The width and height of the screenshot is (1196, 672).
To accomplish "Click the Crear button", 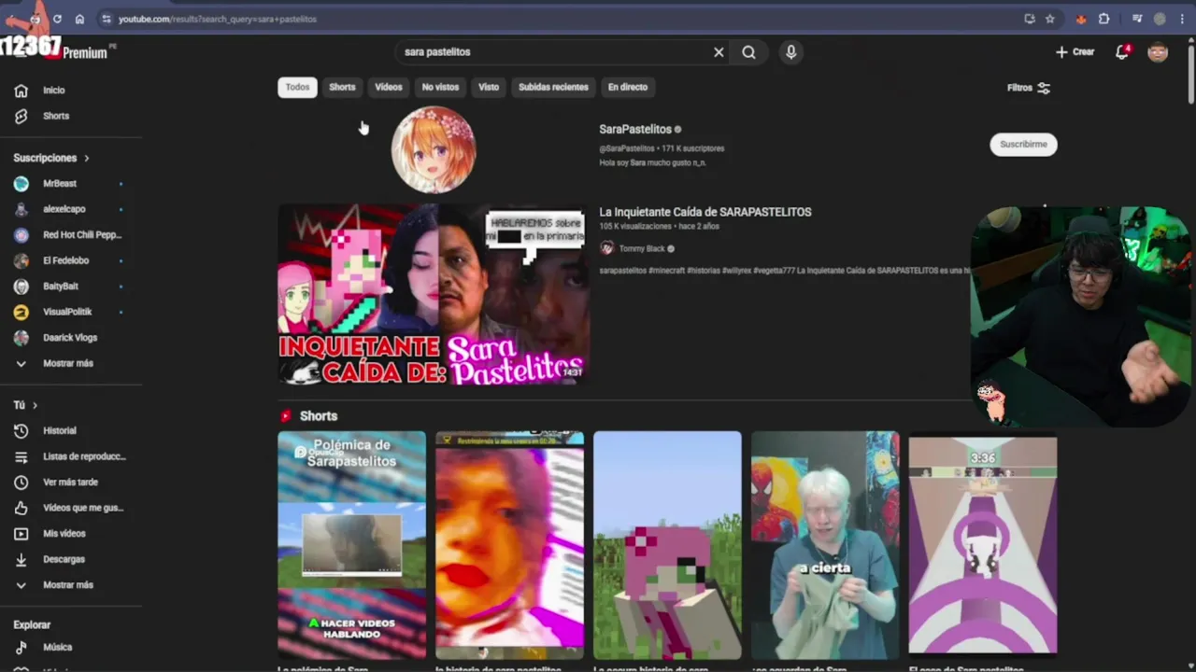I will pos(1075,52).
